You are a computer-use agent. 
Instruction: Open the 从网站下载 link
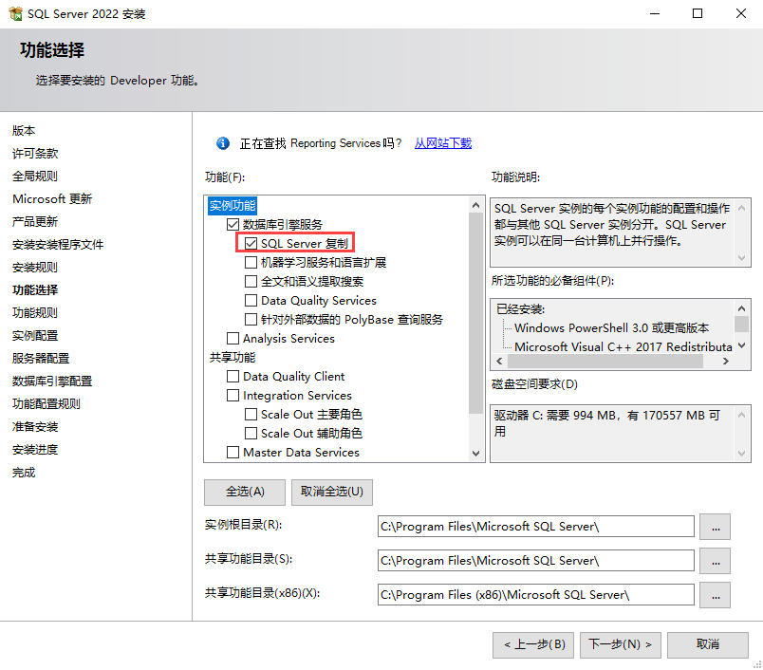pos(442,143)
